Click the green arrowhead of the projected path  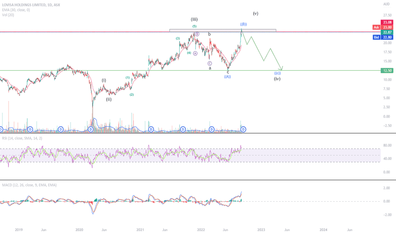(281, 68)
